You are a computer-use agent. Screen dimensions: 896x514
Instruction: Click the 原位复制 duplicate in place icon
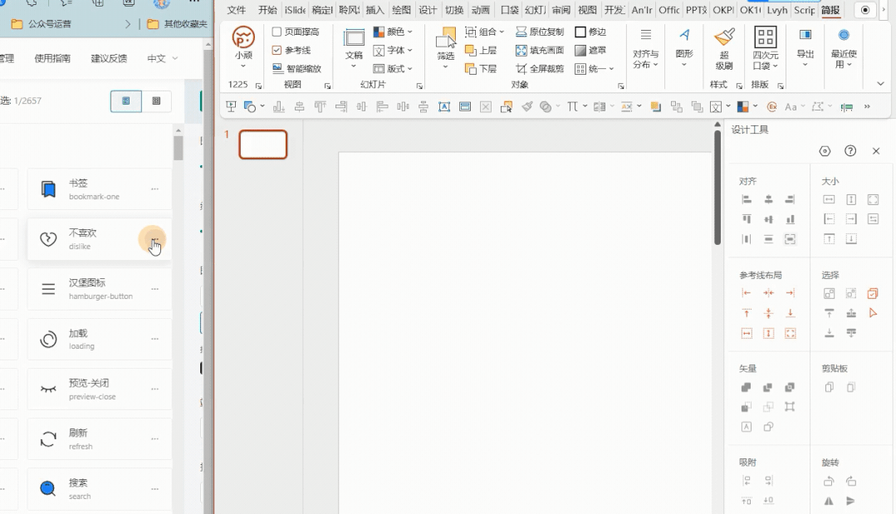click(x=521, y=32)
